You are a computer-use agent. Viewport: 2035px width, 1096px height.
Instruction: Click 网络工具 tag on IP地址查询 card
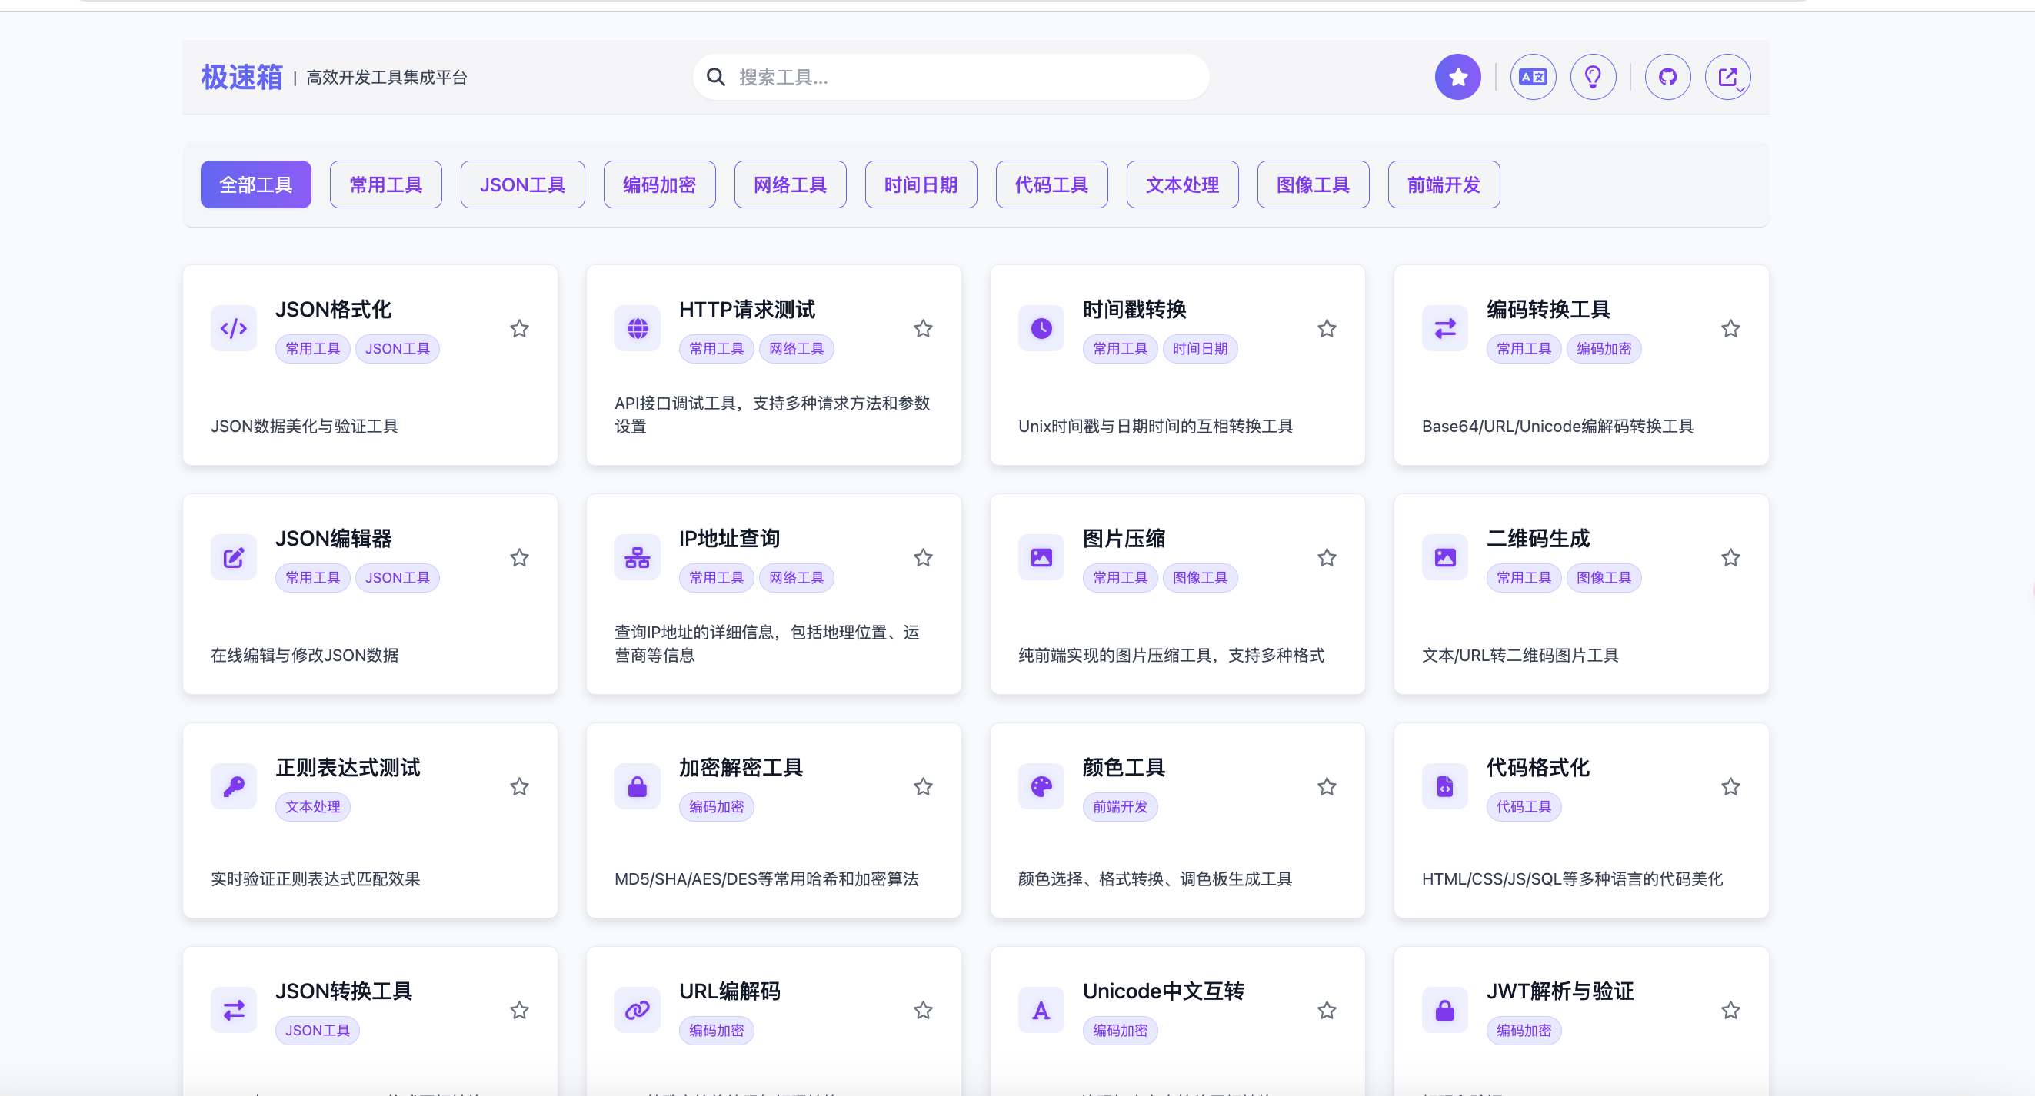coord(796,578)
